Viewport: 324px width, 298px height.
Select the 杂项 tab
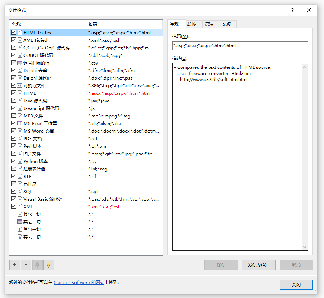click(x=226, y=24)
